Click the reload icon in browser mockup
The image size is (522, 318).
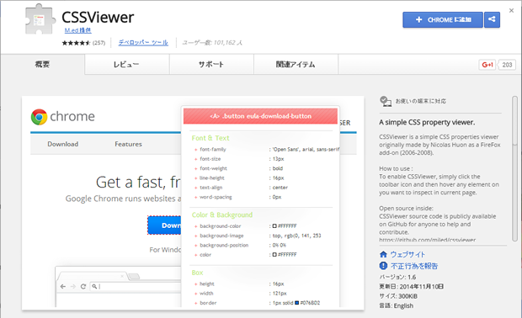coord(83,286)
